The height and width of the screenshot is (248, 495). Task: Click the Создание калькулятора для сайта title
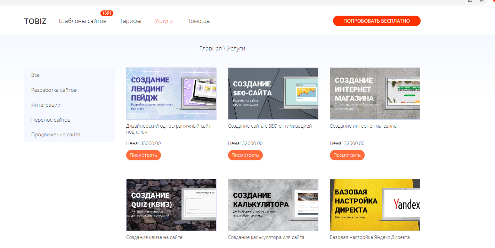pyautogui.click(x=266, y=237)
